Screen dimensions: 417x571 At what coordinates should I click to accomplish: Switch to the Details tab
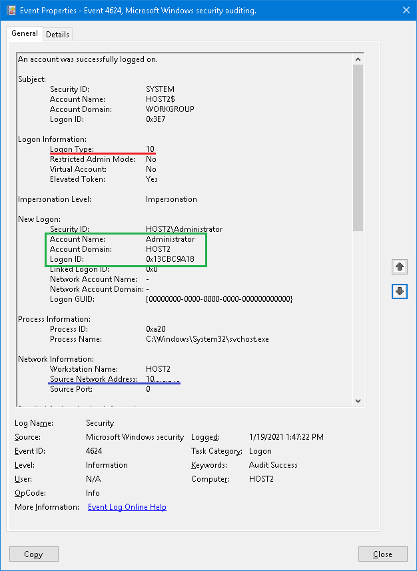pos(57,35)
